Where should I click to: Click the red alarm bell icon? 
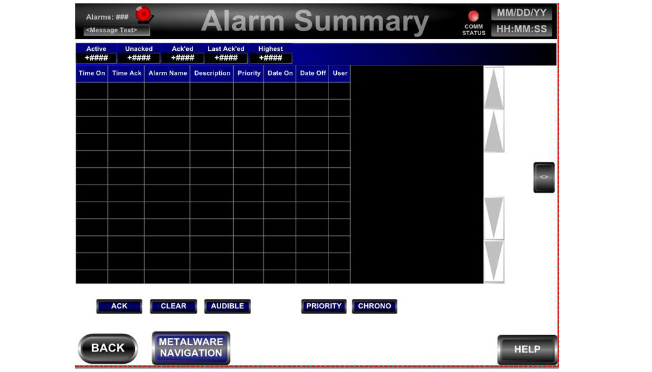[144, 15]
